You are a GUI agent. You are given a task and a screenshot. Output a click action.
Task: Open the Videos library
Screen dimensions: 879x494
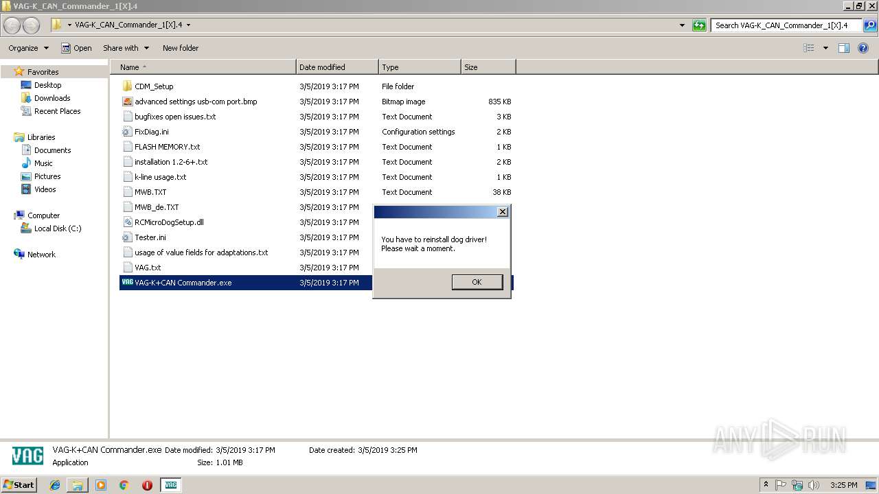[45, 189]
